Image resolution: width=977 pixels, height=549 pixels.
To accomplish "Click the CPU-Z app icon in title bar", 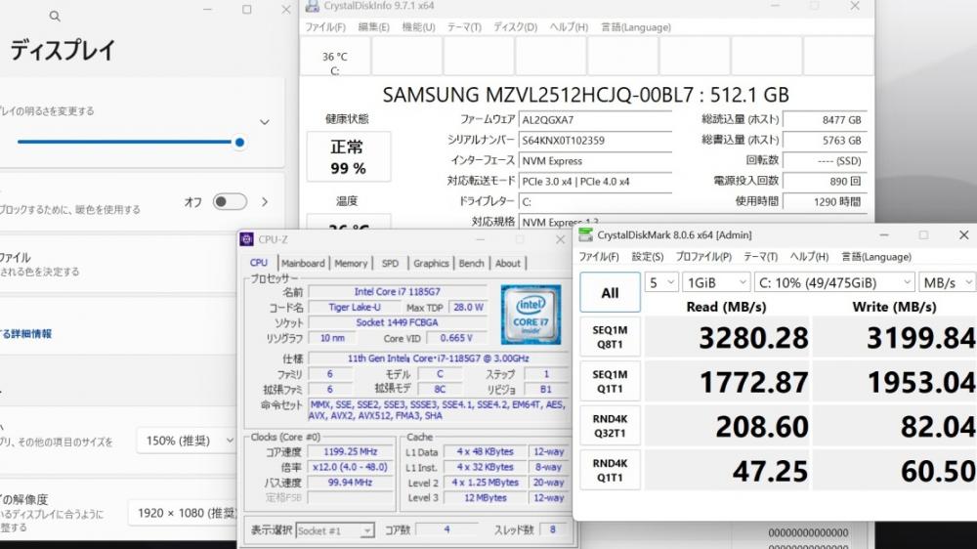I will click(x=247, y=239).
